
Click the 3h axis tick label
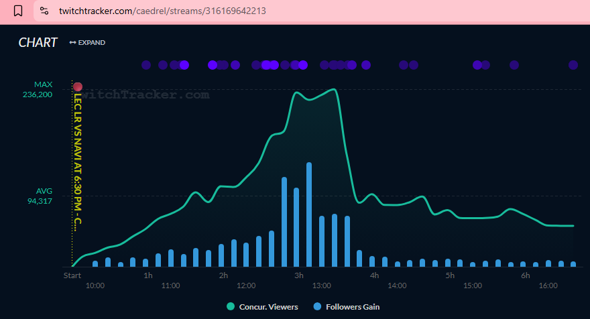299,275
